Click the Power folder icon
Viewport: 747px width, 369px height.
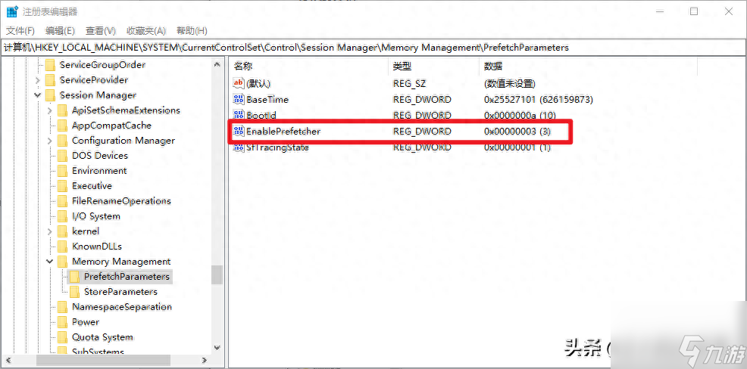click(x=62, y=322)
